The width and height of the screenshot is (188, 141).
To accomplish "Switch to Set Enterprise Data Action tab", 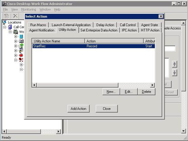I will click(99, 30).
